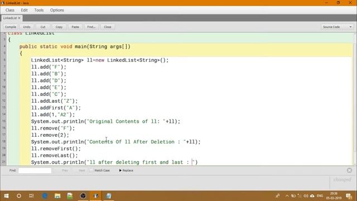This screenshot has width=357, height=201.
Task: Click the Close toolbar button
Action: coord(108,27)
